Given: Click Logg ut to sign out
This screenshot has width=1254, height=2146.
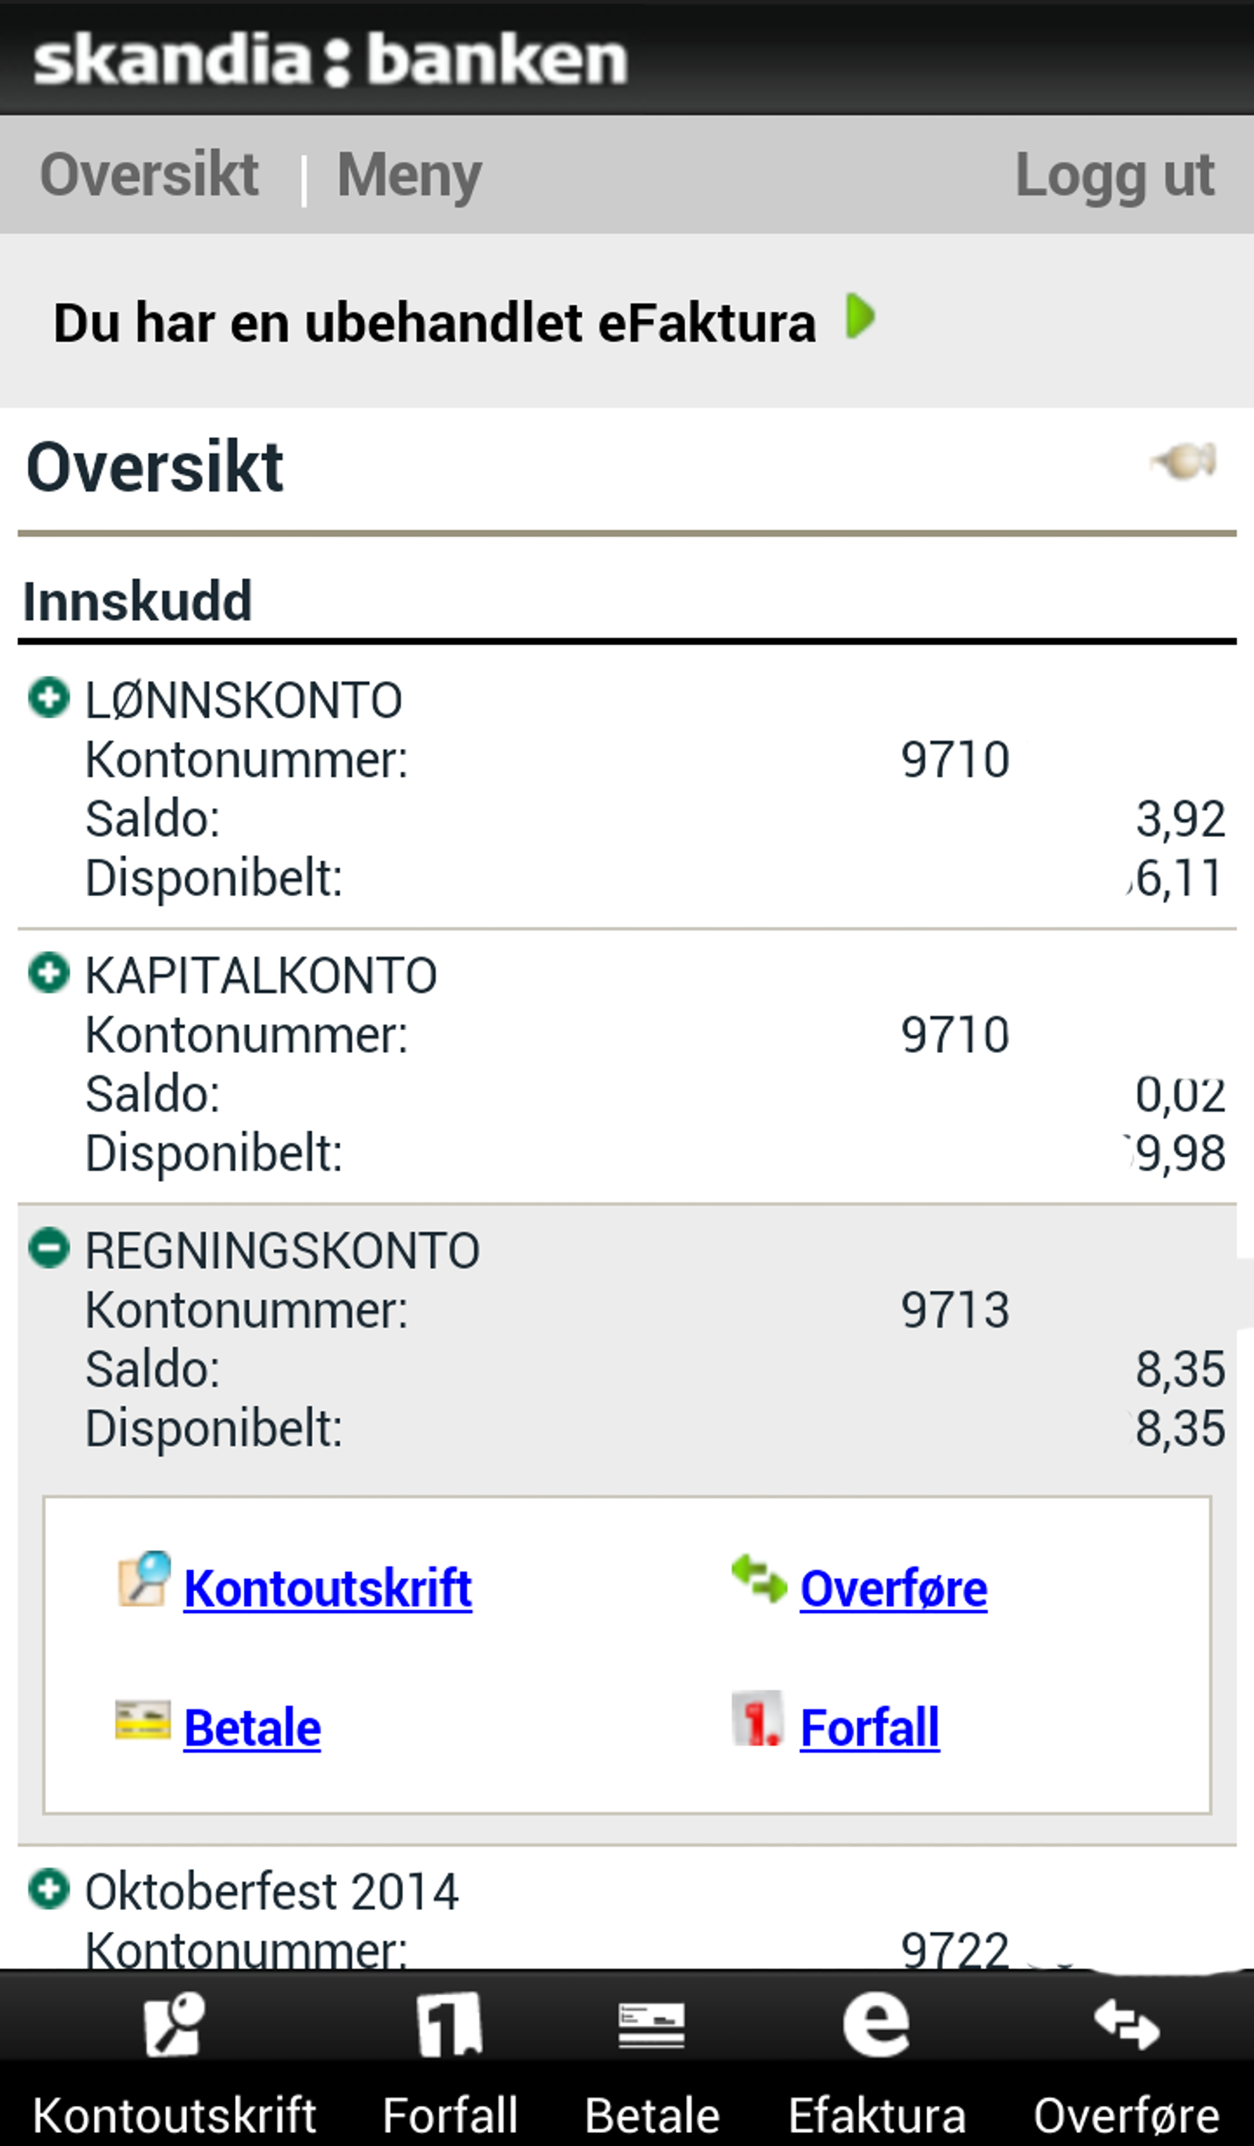Looking at the screenshot, I should point(1114,176).
